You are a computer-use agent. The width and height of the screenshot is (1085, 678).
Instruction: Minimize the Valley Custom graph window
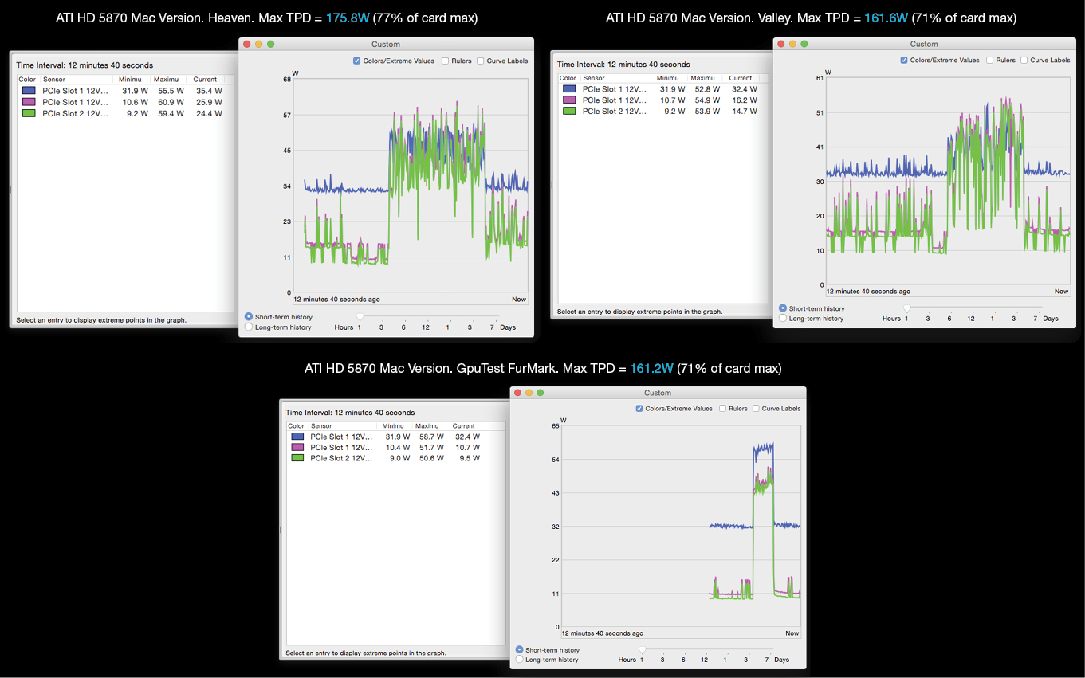point(792,44)
